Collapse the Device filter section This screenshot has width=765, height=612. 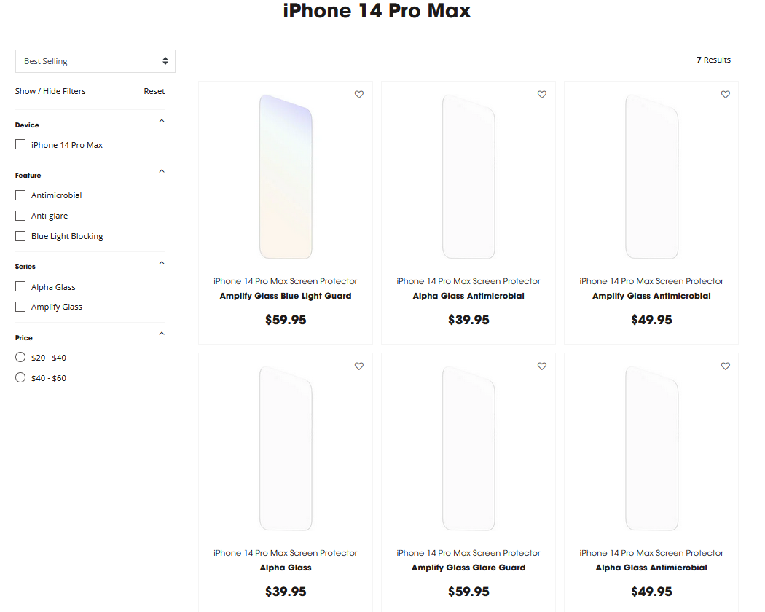[161, 120]
